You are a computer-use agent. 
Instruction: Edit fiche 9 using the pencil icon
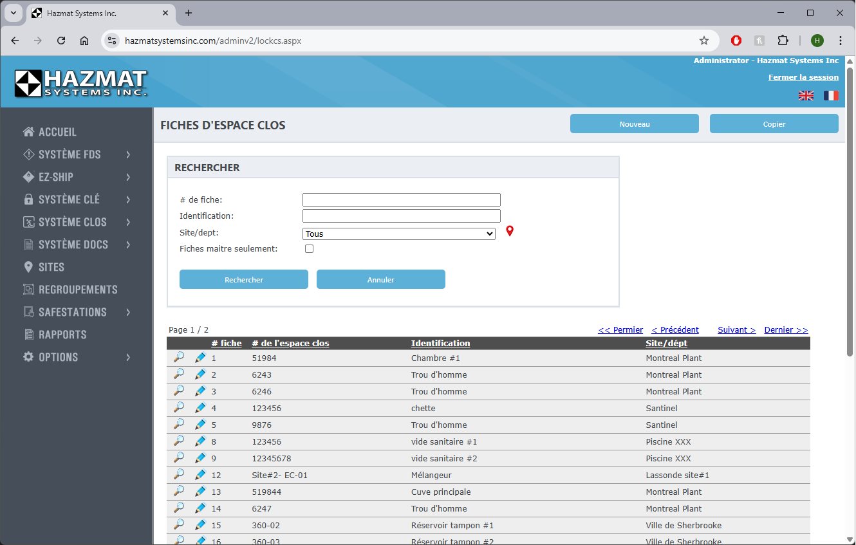(x=200, y=457)
